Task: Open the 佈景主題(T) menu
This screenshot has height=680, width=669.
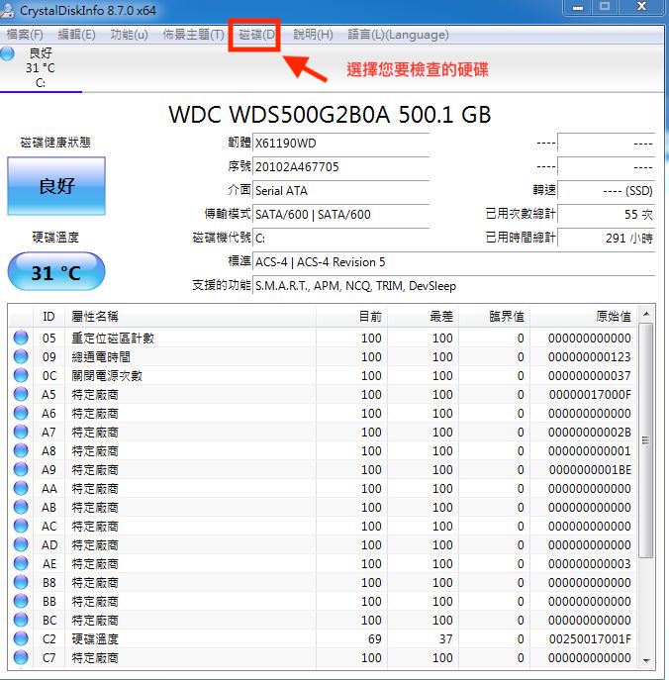Action: pos(193,35)
